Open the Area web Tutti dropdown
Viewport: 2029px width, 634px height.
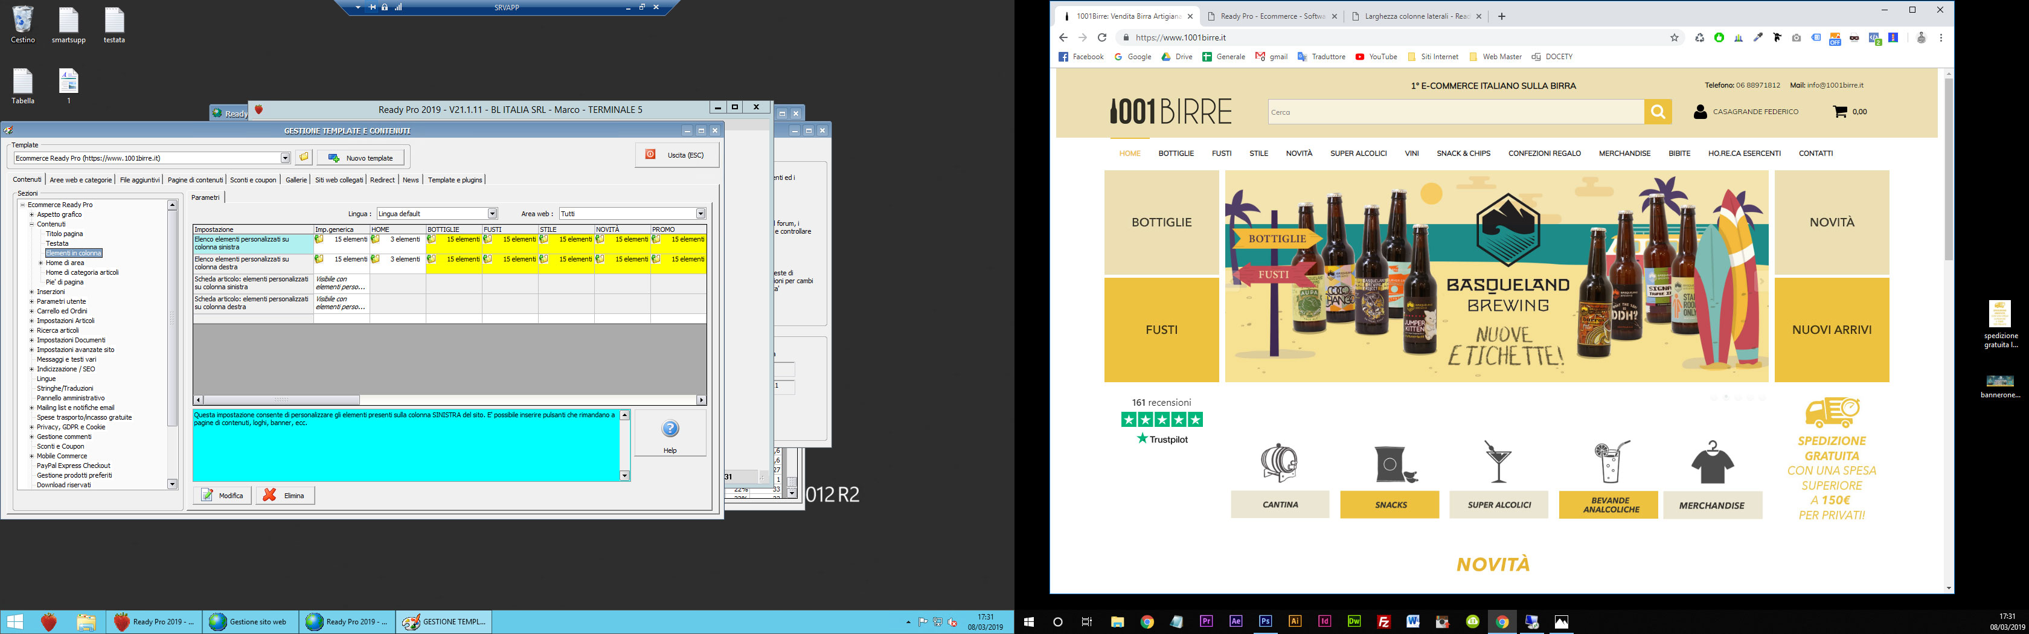pos(700,213)
